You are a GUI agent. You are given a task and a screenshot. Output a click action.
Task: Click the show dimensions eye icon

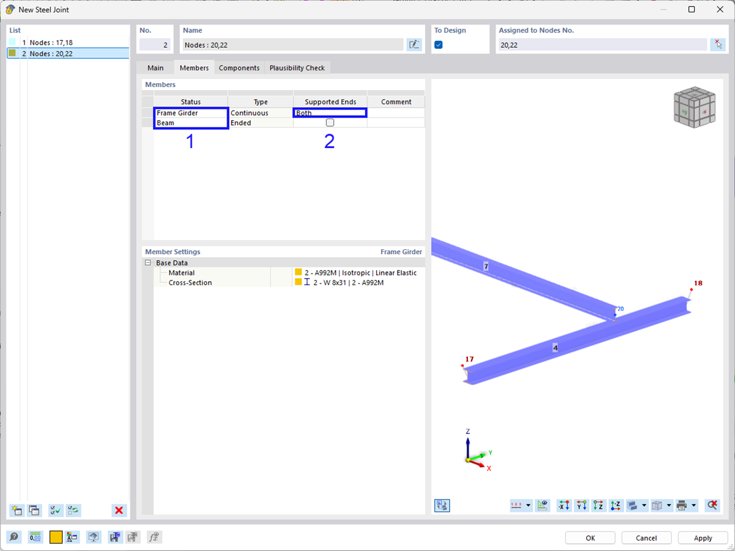point(543,505)
